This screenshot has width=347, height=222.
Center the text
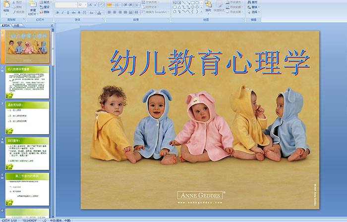(x=115, y=12)
